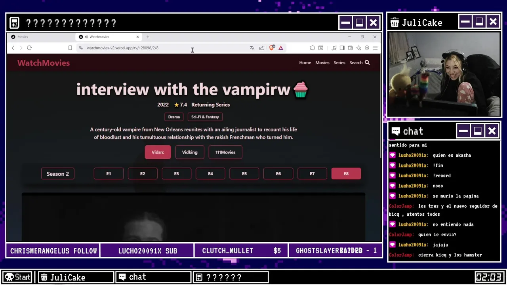The width and height of the screenshot is (507, 285).
Task: Select episode E1
Action: point(109,174)
